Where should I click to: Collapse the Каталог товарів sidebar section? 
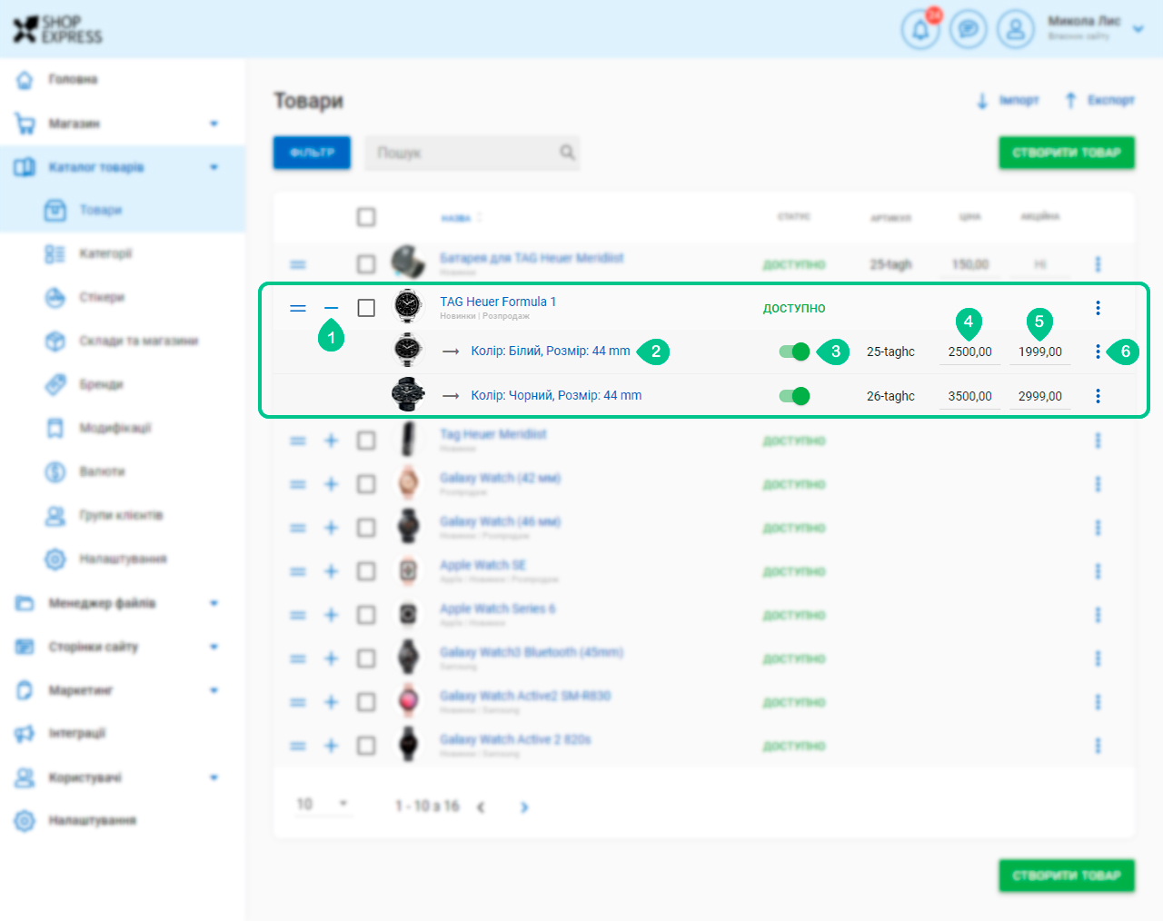tap(214, 167)
